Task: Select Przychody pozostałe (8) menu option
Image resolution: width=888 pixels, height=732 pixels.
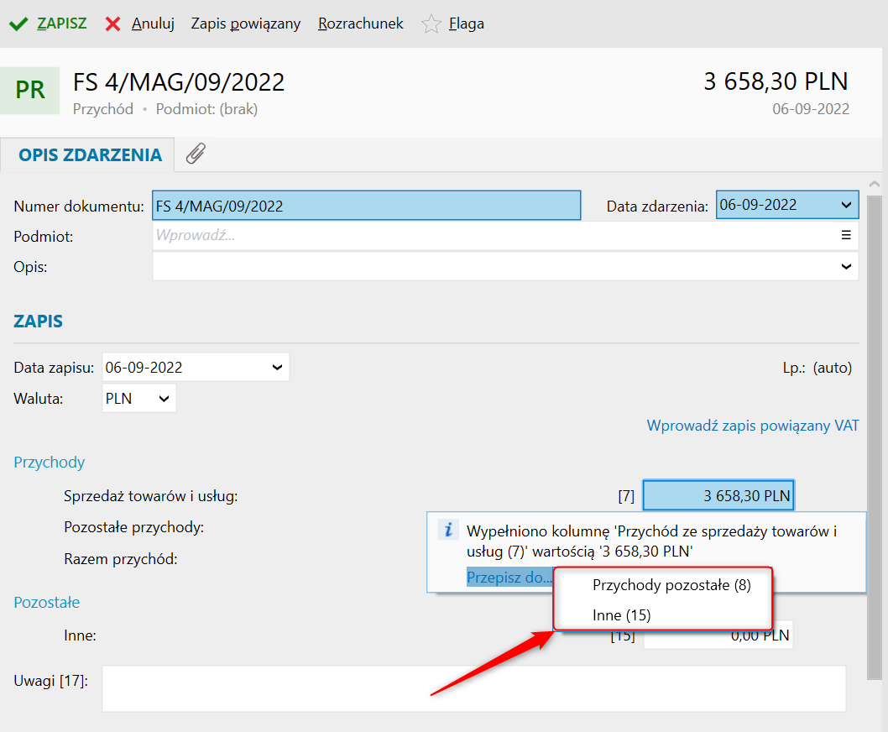Action: click(671, 585)
